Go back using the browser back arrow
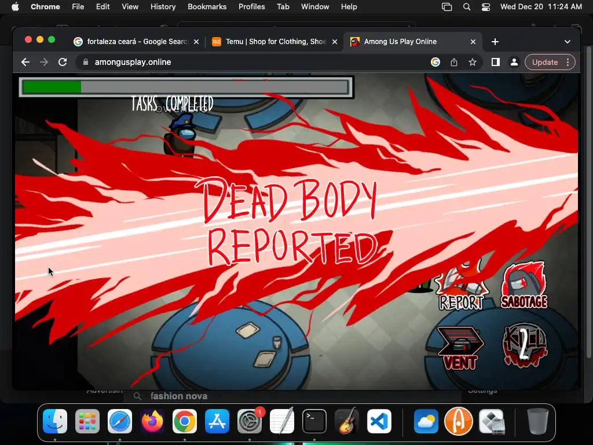 point(25,62)
